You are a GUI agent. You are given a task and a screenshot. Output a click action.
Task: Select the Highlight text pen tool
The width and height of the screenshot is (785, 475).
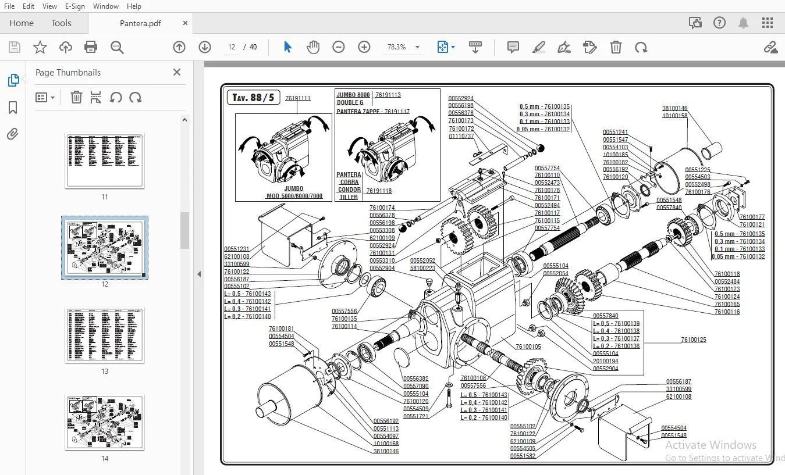pos(539,47)
